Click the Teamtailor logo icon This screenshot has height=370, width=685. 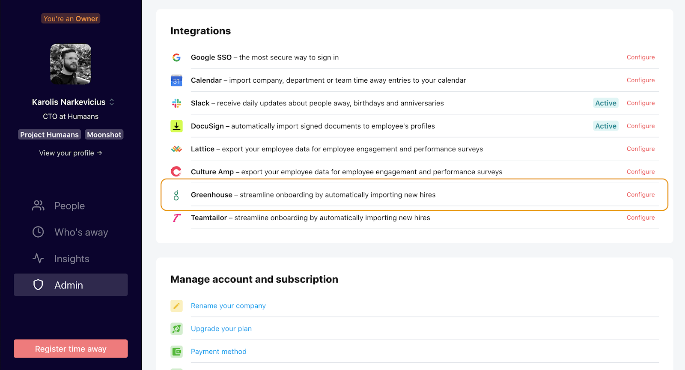(x=176, y=218)
